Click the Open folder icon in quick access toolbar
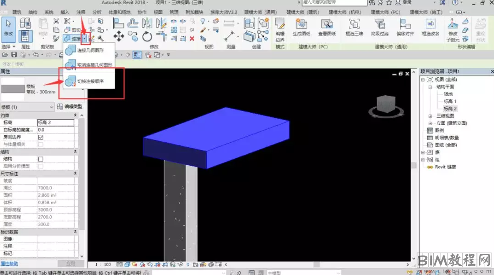The width and height of the screenshot is (494, 275). pyautogui.click(x=5, y=55)
